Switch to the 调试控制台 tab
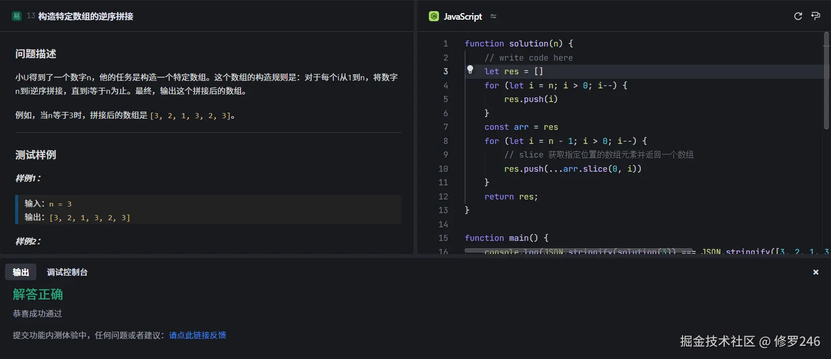This screenshot has width=831, height=359. (x=67, y=272)
